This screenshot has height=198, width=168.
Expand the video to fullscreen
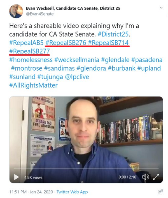tap(156, 177)
